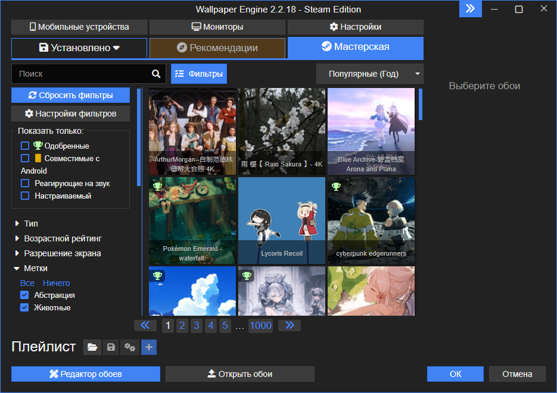The height and width of the screenshot is (393, 557).
Task: Select Pokémon Emerald waterfall wallpaper
Action: coord(192,221)
